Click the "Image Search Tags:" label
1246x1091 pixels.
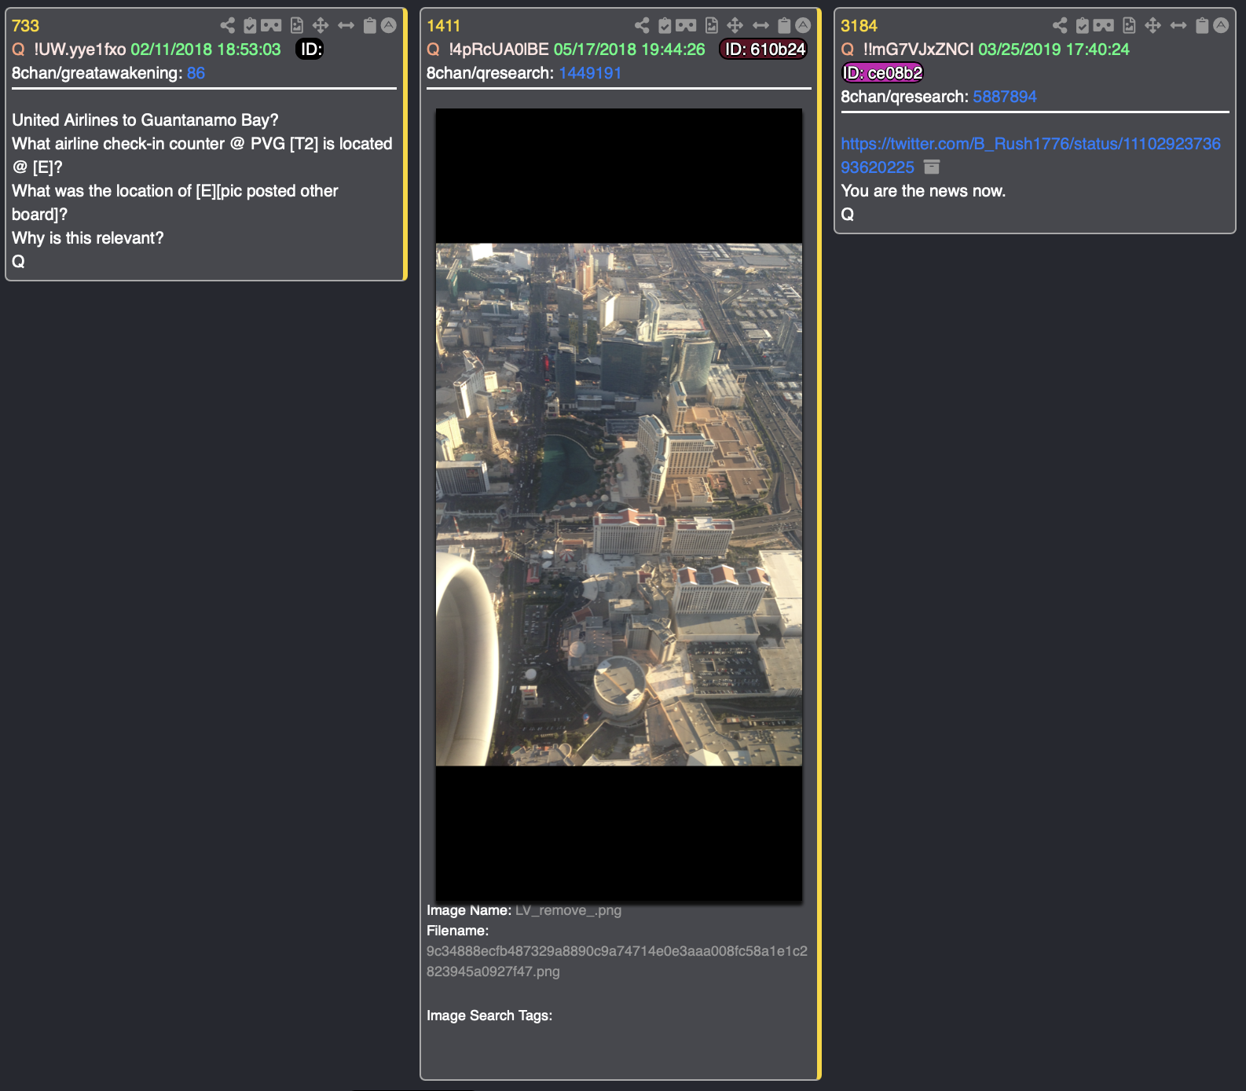click(489, 1016)
